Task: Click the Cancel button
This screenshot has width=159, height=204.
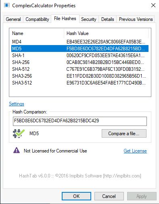Action: [x=109, y=196]
